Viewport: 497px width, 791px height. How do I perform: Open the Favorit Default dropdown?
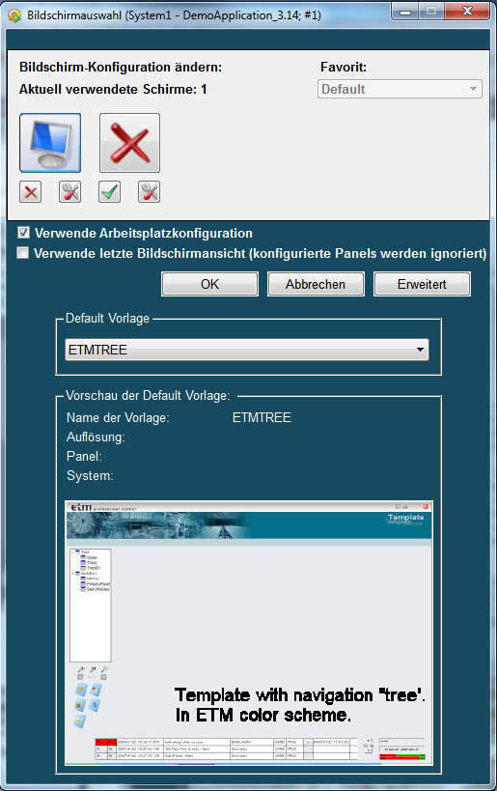pyautogui.click(x=400, y=89)
